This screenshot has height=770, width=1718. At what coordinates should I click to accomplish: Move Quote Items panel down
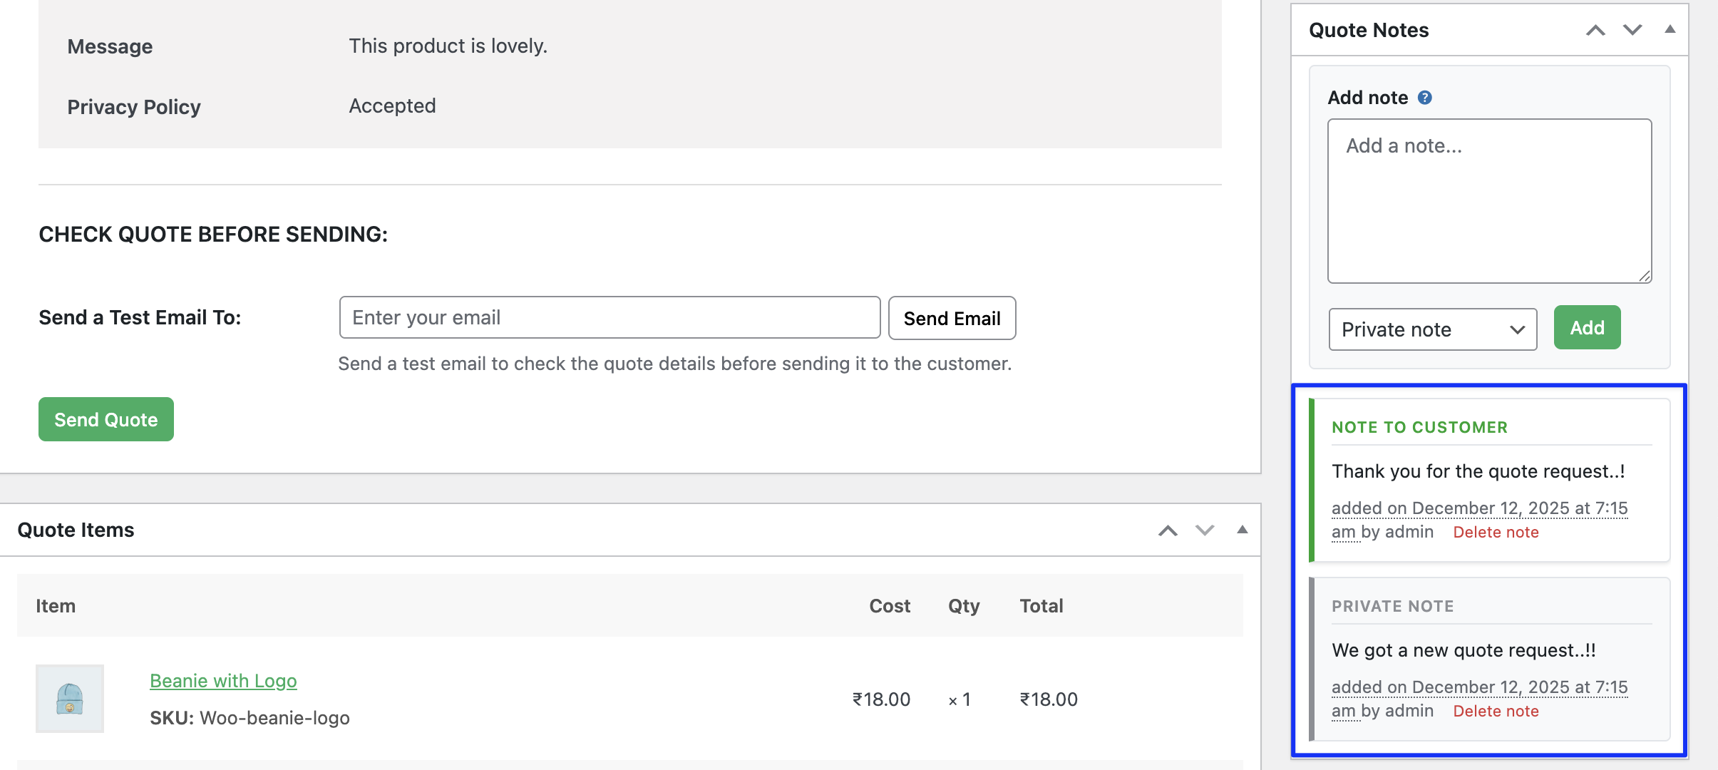(x=1205, y=530)
